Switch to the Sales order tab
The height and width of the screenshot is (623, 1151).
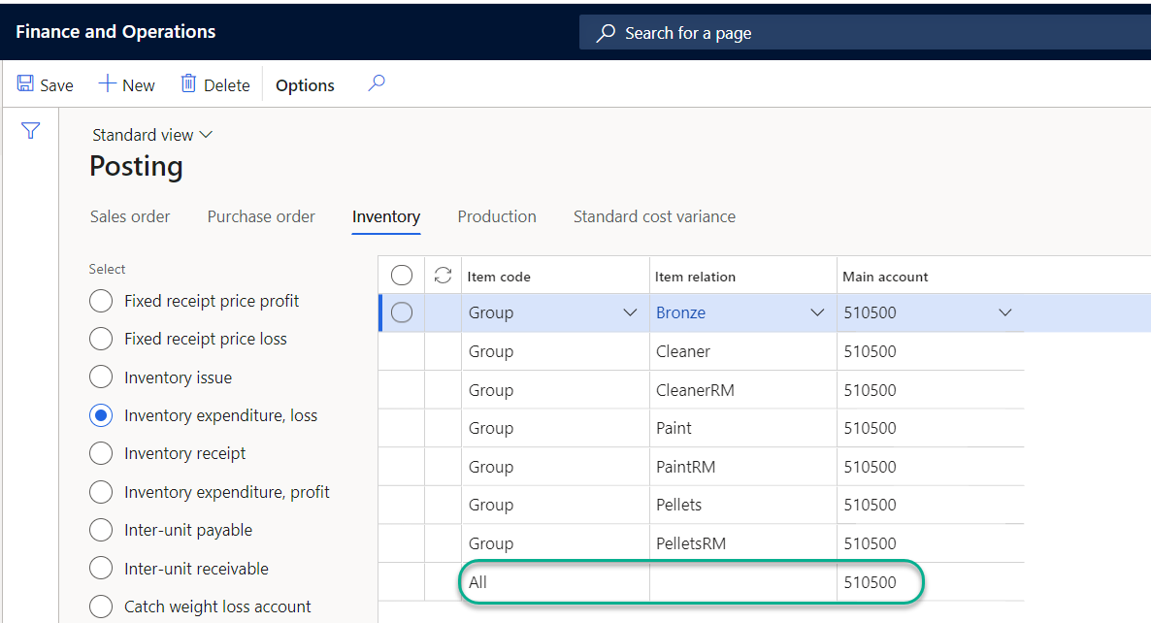pos(130,216)
